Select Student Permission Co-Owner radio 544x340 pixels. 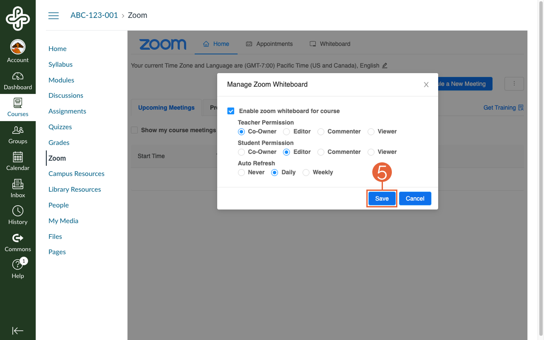pyautogui.click(x=241, y=152)
